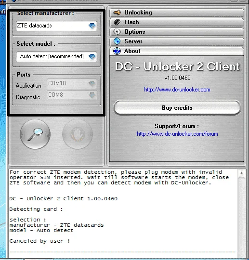249x260 pixels.
Task: Click the version text v1.00.0460
Action: click(x=177, y=78)
